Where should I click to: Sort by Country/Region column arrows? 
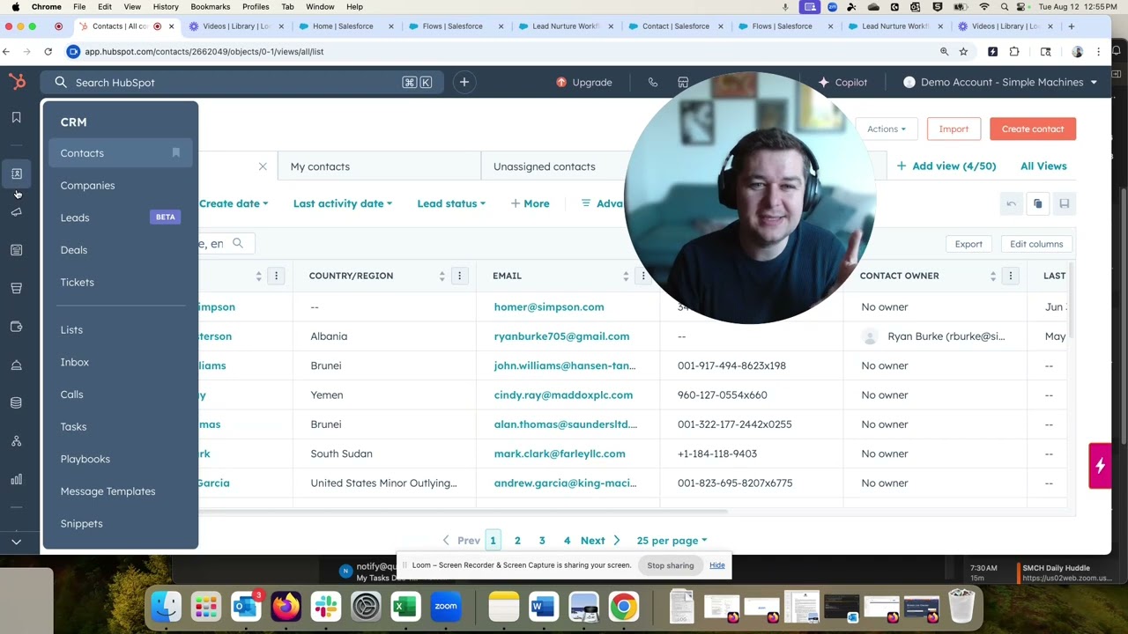pos(442,276)
